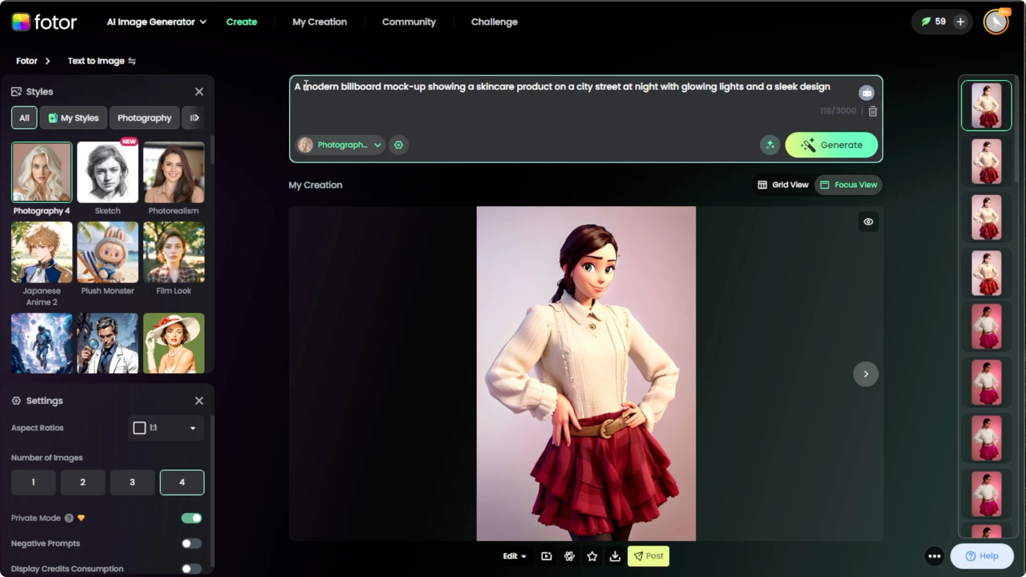Click the swap icon beside Text to Image

[x=132, y=61]
